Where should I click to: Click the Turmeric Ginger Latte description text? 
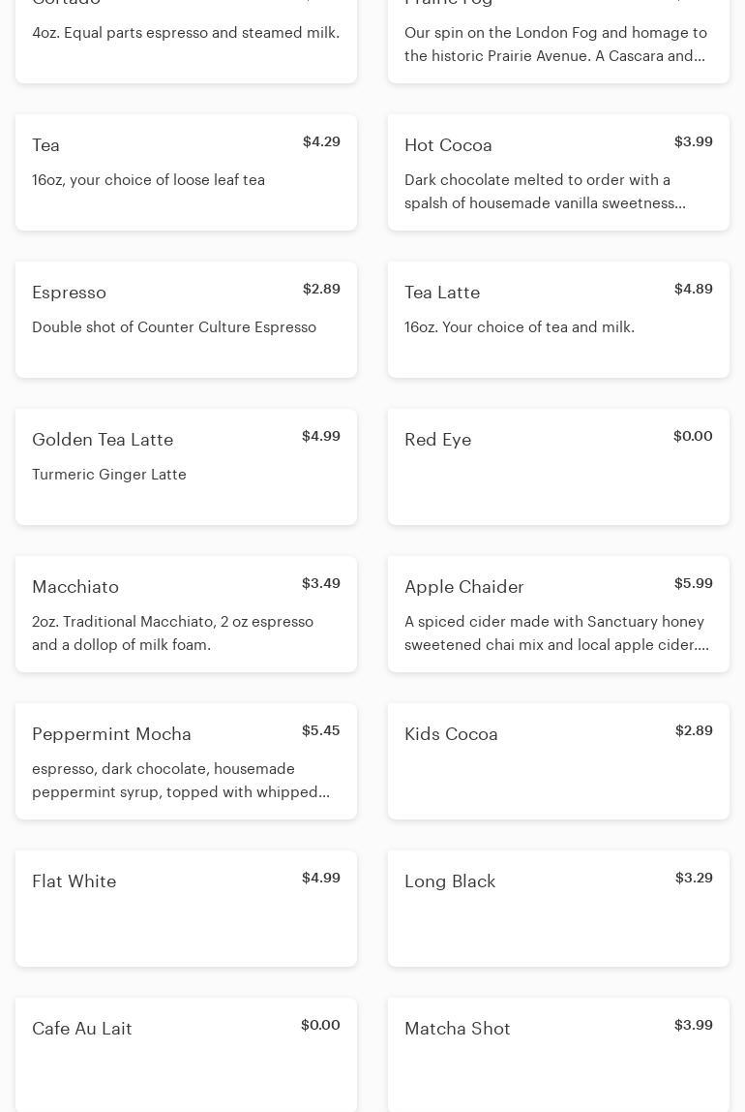(109, 475)
